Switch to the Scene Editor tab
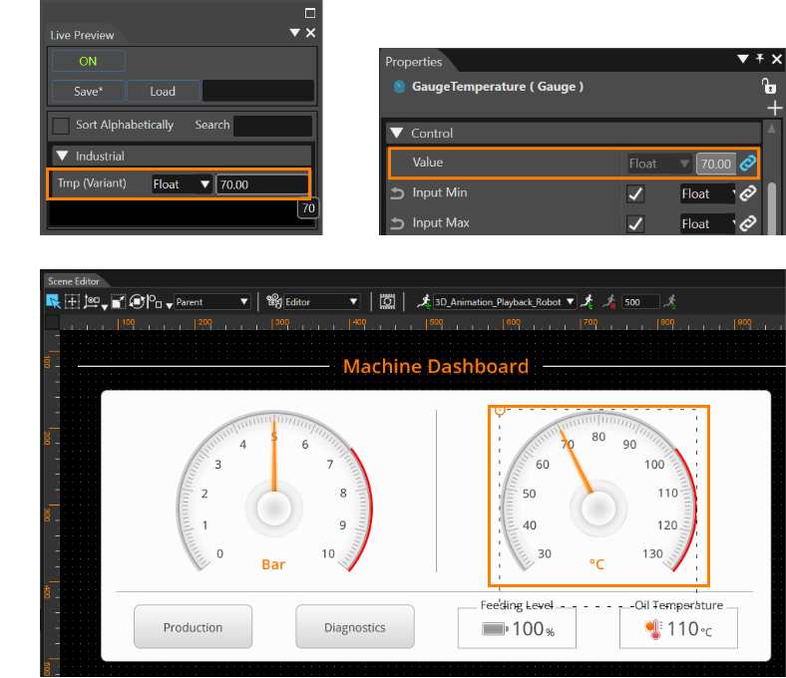786x678 pixels. [x=73, y=281]
